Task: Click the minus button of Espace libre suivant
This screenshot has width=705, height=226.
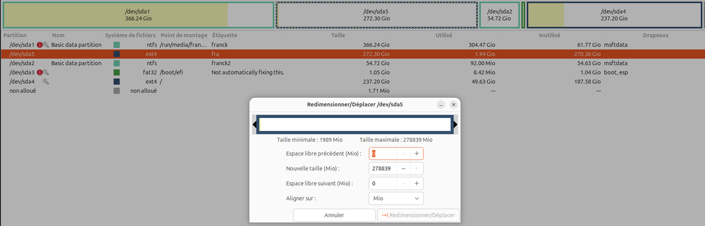Action: (x=404, y=184)
